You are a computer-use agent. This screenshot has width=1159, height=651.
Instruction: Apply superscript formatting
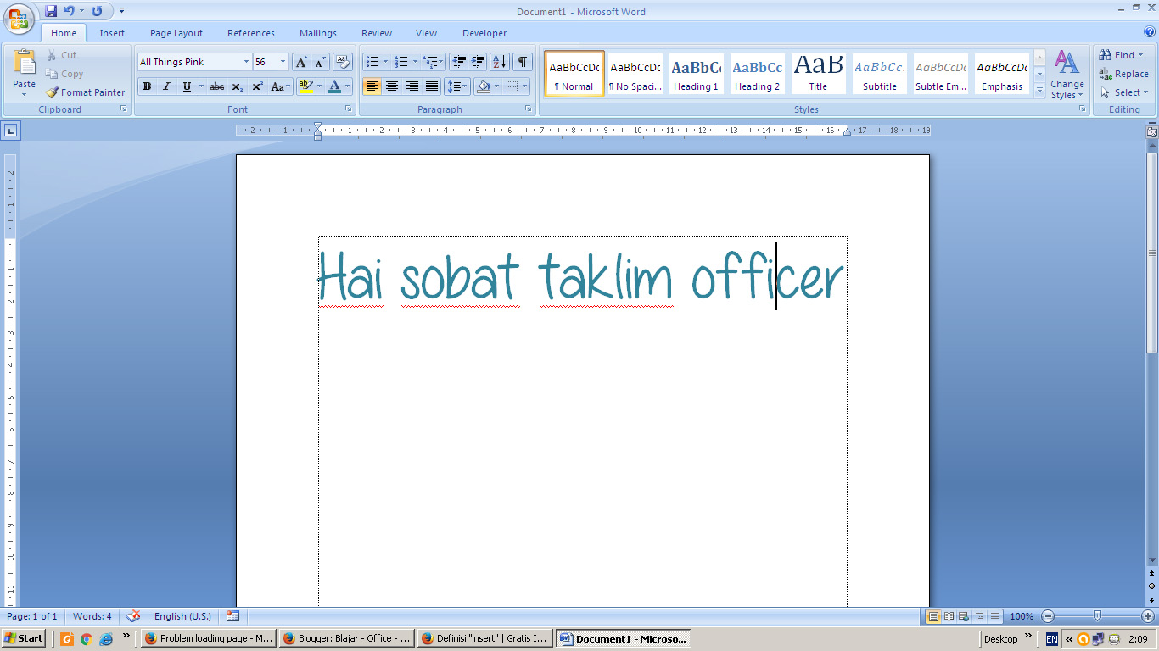257,86
